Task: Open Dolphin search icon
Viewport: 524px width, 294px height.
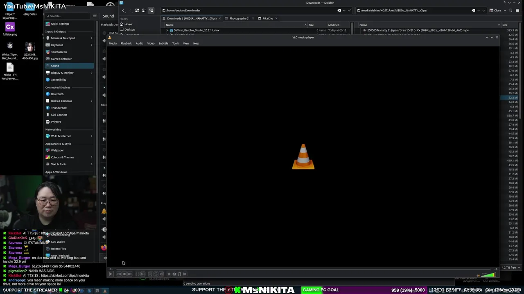Action: click(x=510, y=10)
